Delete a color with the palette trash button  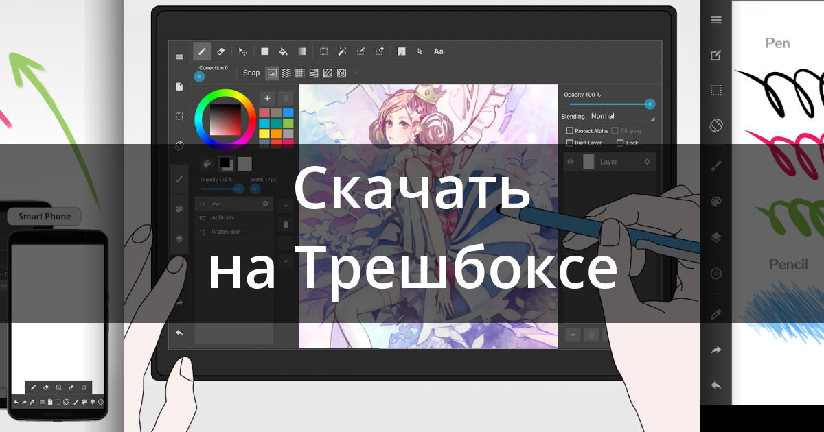[x=286, y=98]
